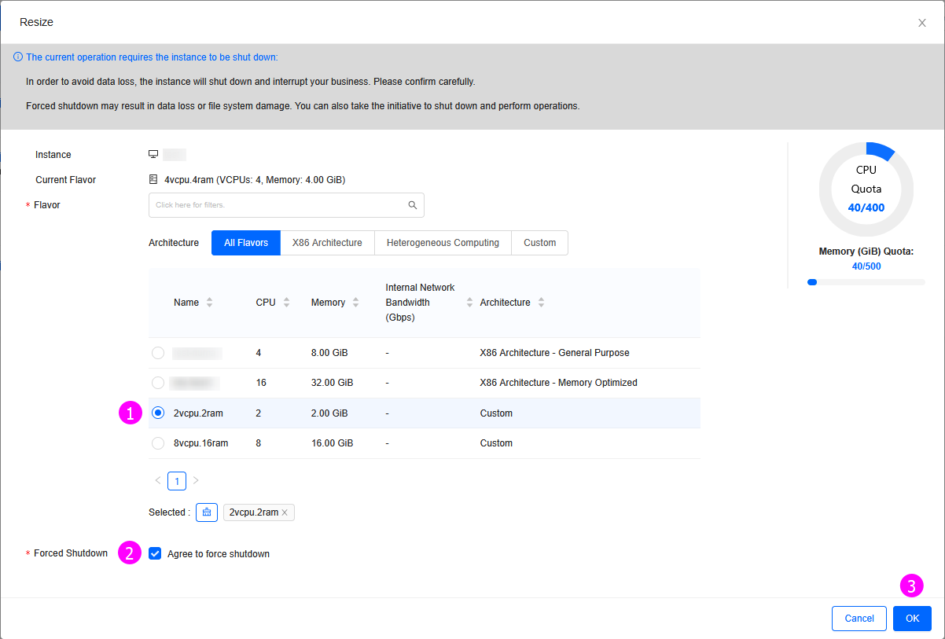Remove the selected 2vcpu.2ram tag
This screenshot has width=945, height=639.
click(285, 512)
